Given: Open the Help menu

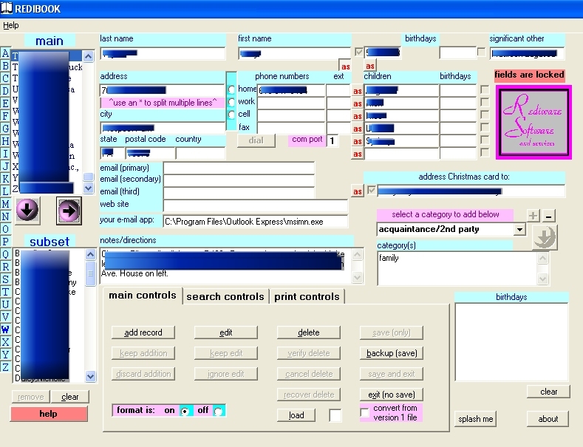Looking at the screenshot, I should pos(11,25).
